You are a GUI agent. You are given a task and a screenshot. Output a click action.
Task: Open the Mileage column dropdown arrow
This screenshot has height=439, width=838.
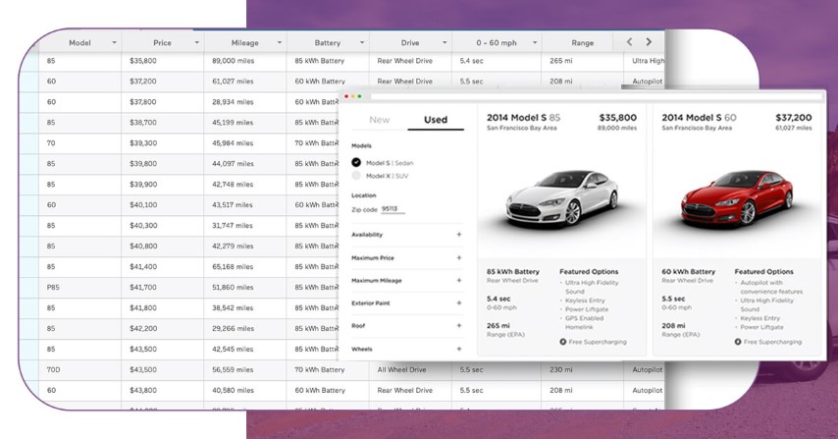pos(279,43)
